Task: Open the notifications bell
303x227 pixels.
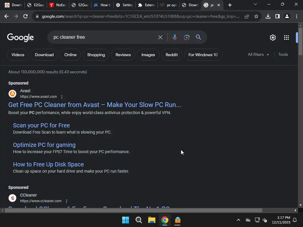Action: 295,220
